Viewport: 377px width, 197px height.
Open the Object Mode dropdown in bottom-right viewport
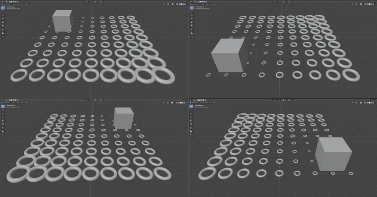pos(195,102)
